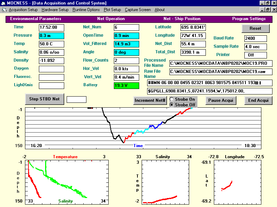Click the Increment Net# button
Viewport: 277px width, 207px height.
[x=150, y=100]
